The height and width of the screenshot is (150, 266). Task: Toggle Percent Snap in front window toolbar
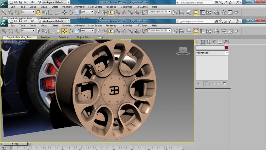130,31
